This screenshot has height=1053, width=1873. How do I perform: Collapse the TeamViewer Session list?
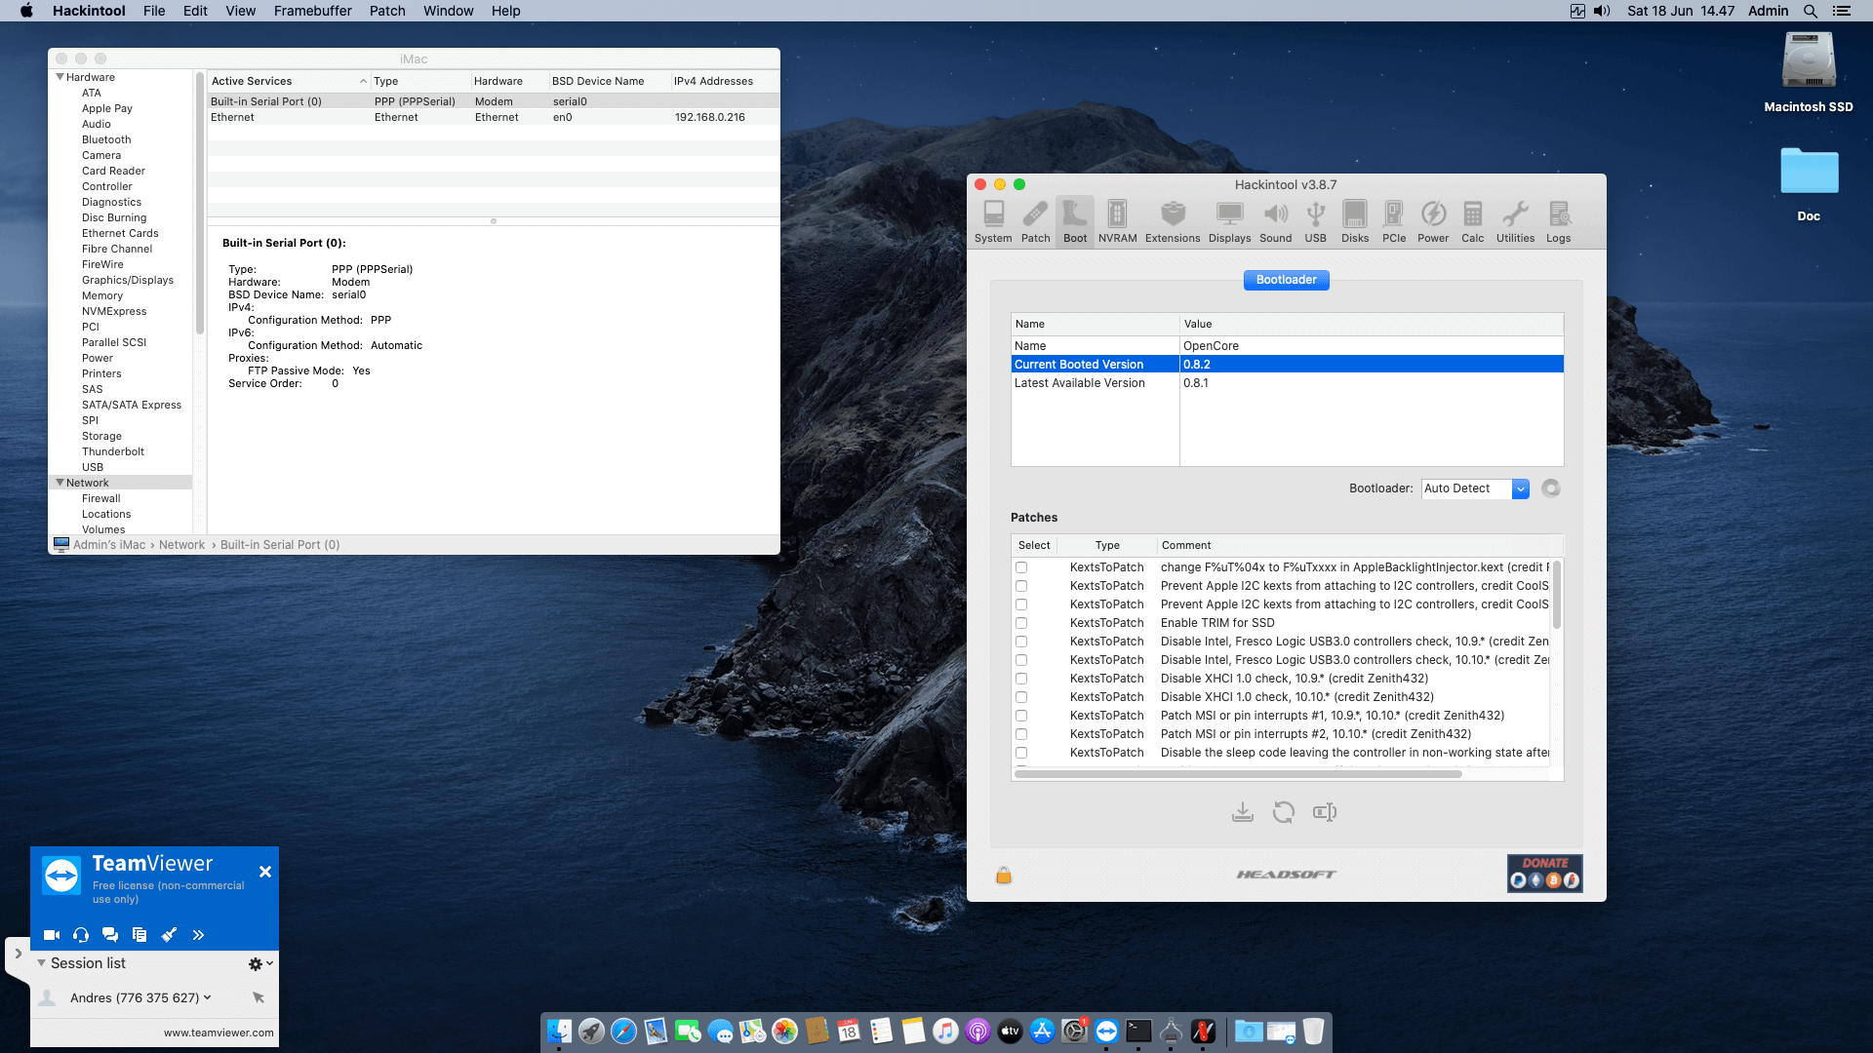41,962
